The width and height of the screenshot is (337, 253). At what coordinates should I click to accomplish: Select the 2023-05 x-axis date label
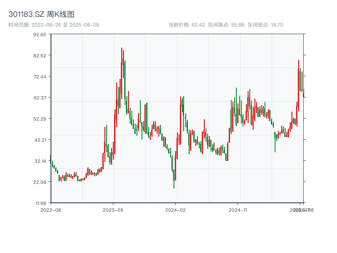click(x=113, y=210)
